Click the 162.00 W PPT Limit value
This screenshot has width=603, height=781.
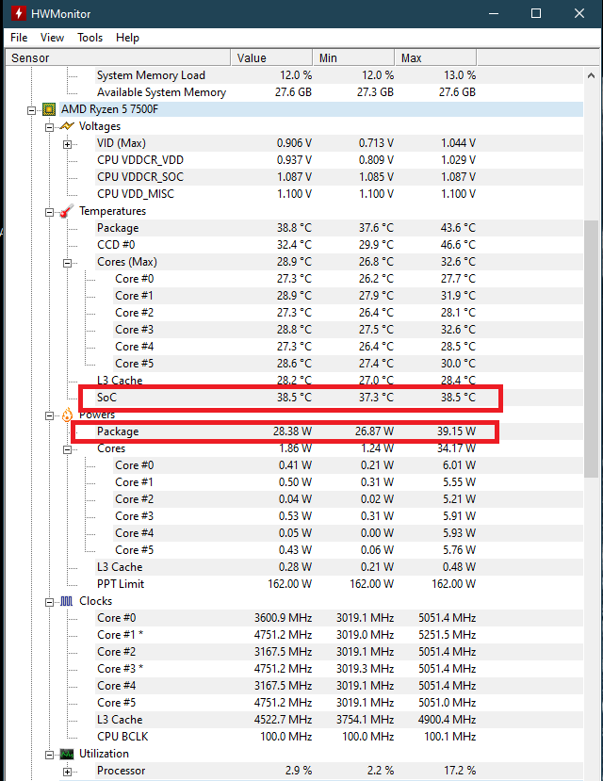[290, 584]
